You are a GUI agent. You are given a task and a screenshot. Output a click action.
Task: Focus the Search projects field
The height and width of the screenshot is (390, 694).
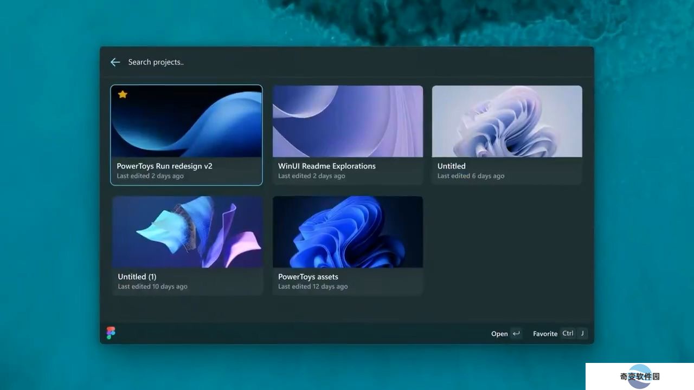point(358,62)
